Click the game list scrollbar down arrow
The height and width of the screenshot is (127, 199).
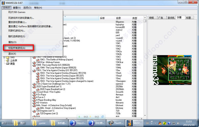coord(145,116)
